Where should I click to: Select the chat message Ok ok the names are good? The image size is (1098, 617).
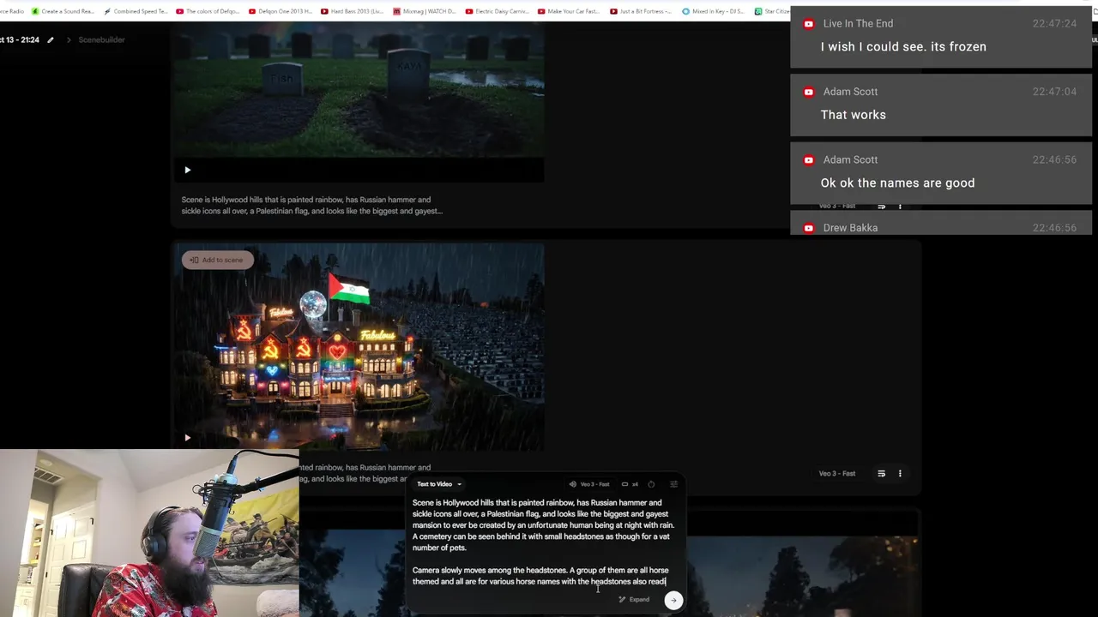click(897, 183)
